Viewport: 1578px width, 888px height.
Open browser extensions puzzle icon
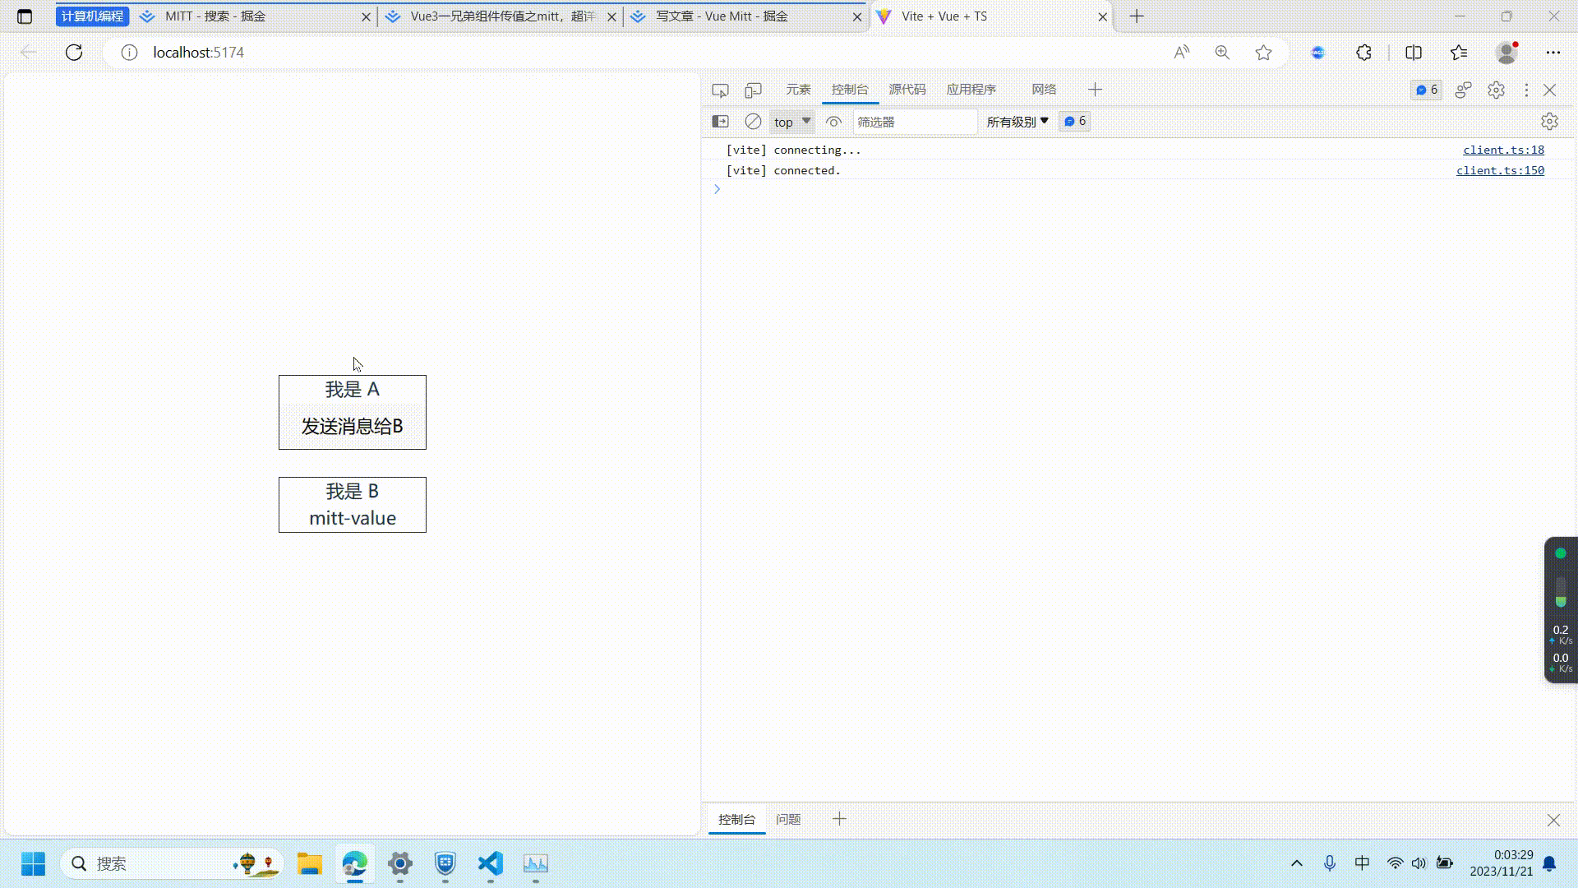coord(1363,53)
